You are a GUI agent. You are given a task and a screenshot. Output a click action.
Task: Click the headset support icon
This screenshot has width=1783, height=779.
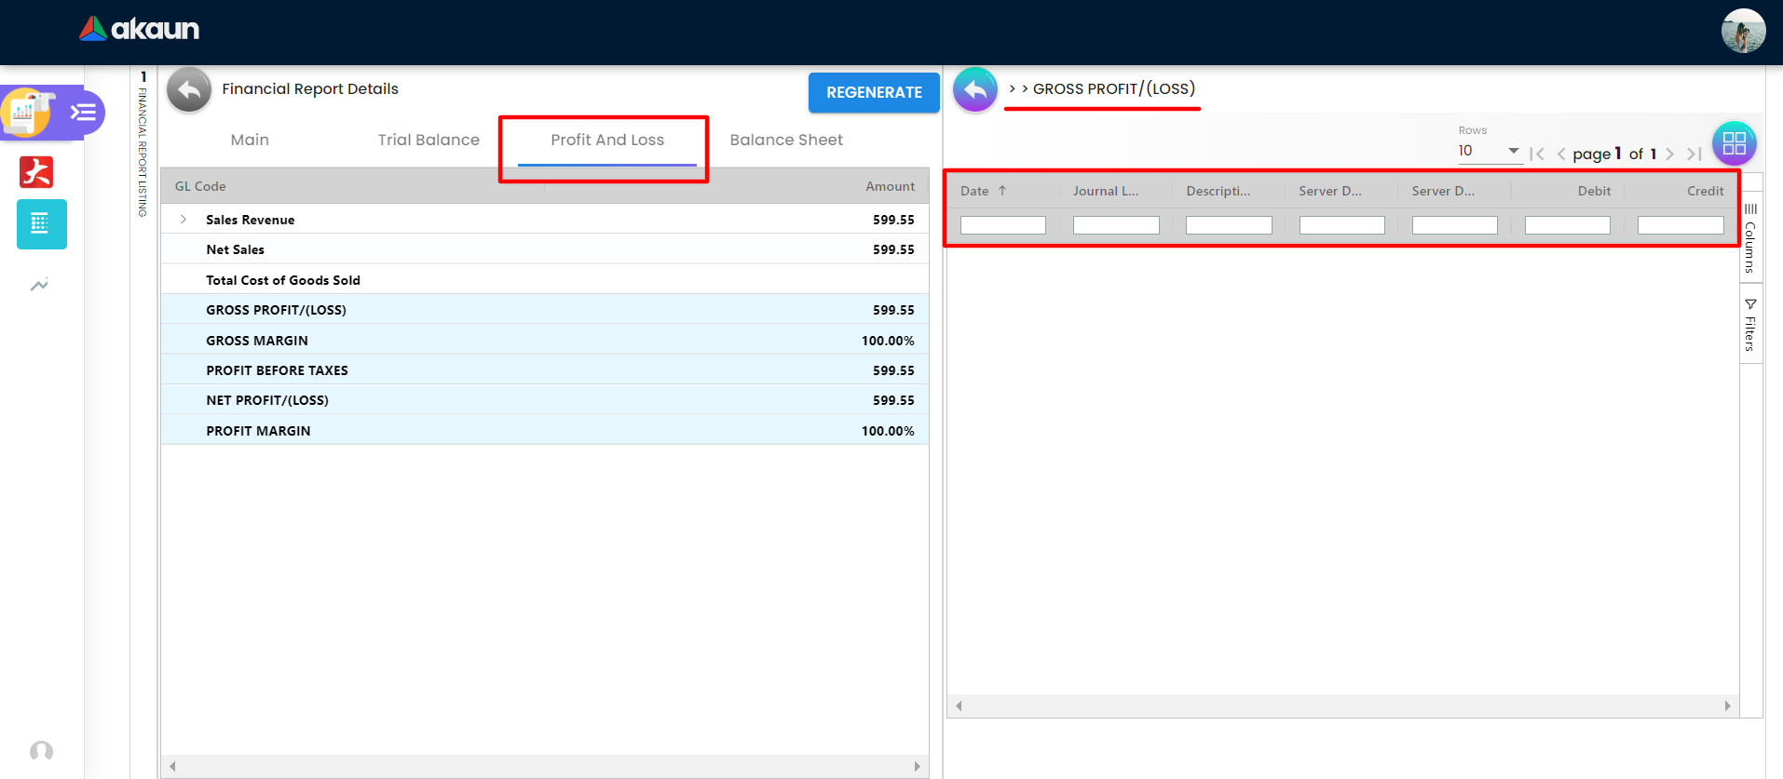[41, 751]
